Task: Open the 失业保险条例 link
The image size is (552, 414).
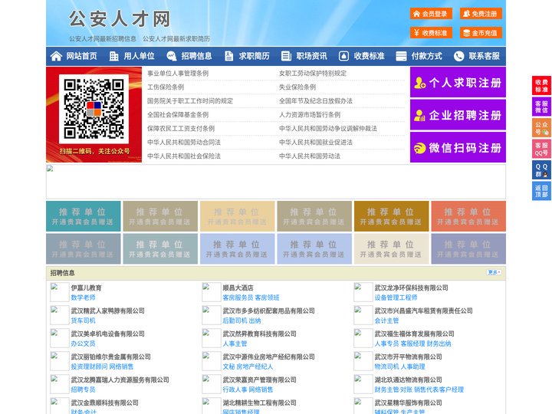Action: point(297,87)
